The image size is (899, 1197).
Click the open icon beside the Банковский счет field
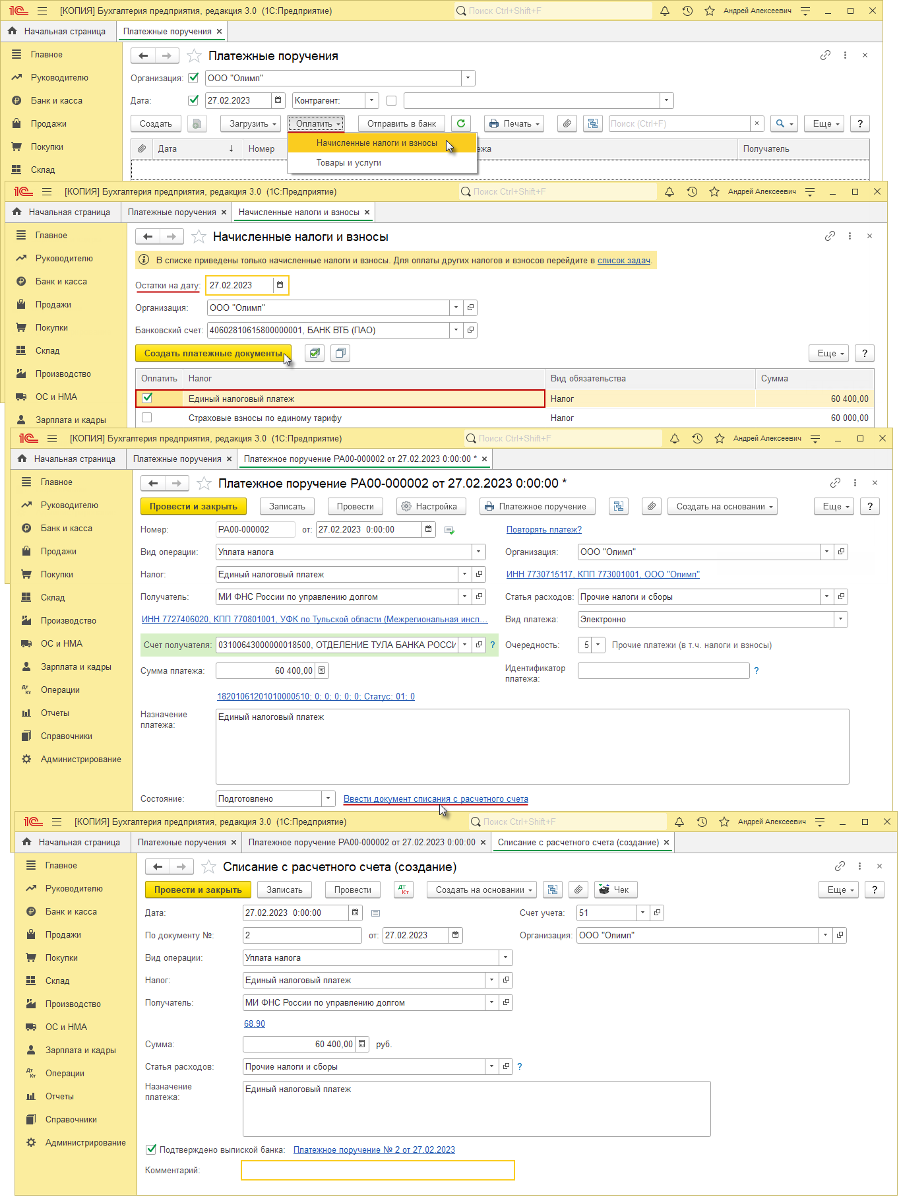pos(471,330)
